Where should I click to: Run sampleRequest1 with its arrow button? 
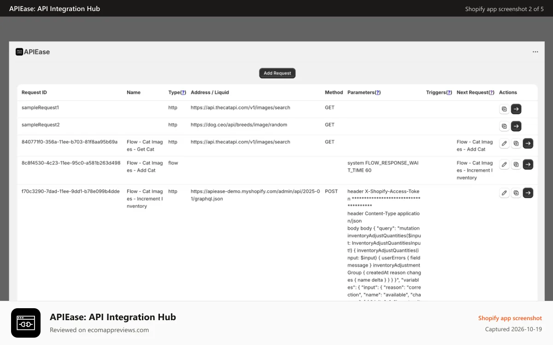pyautogui.click(x=516, y=109)
